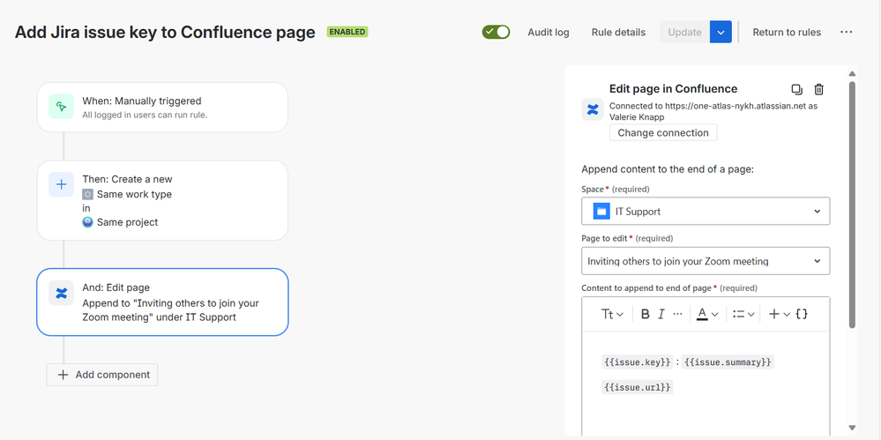Click the greyed-out Update button

(684, 32)
